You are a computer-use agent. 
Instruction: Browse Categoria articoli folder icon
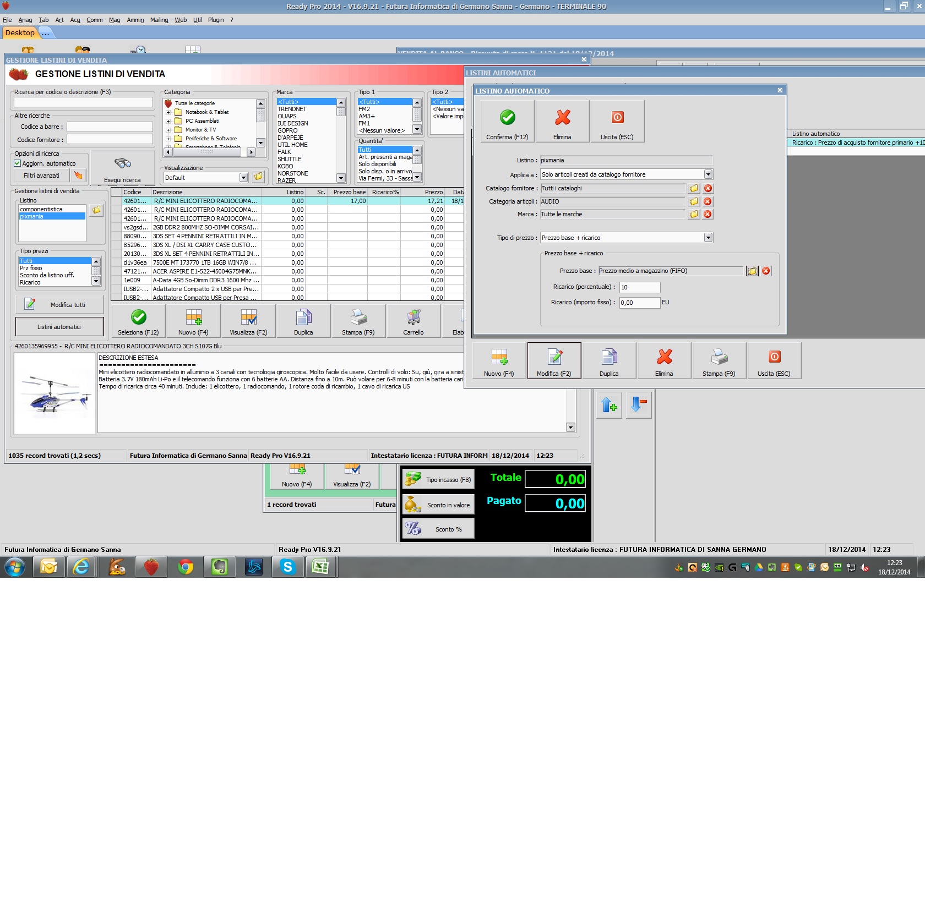coord(694,201)
